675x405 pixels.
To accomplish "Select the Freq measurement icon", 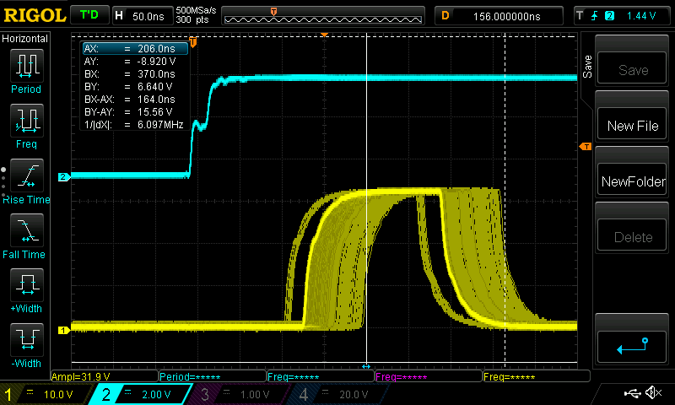I will (25, 119).
